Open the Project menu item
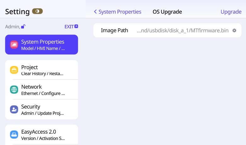 point(44,70)
